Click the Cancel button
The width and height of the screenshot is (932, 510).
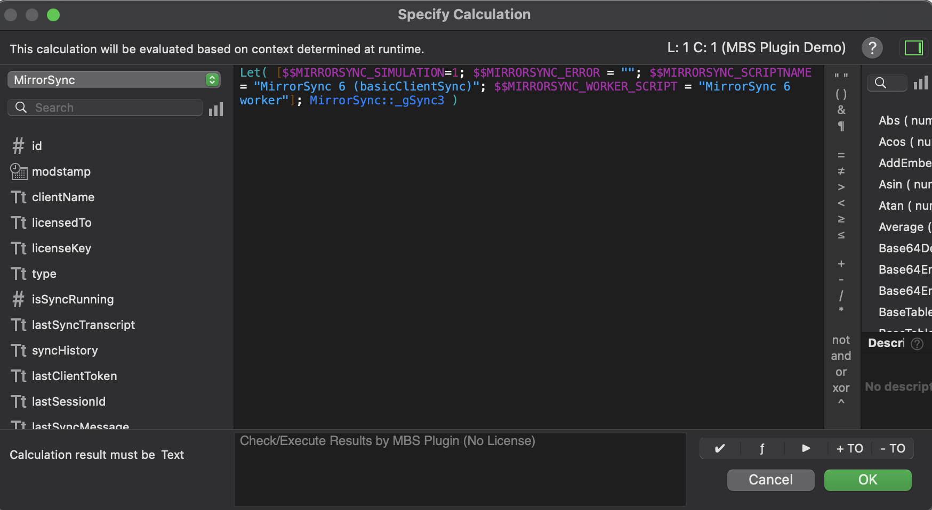tap(770, 480)
